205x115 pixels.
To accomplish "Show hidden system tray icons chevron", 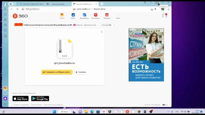I will point(168,112).
